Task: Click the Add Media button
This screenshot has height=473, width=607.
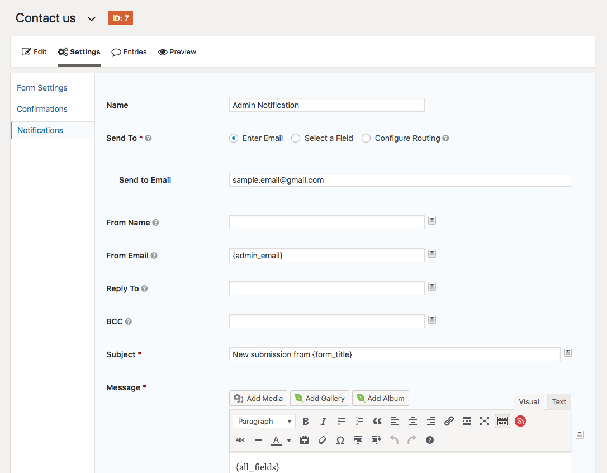Action: tap(258, 398)
